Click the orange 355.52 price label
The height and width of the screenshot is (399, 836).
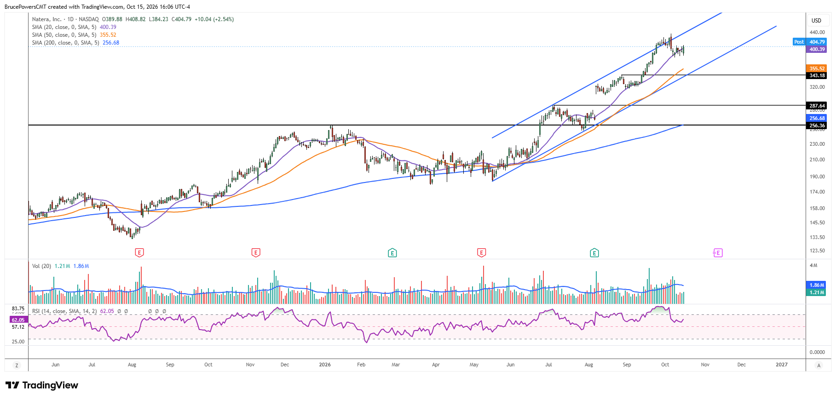[817, 68]
